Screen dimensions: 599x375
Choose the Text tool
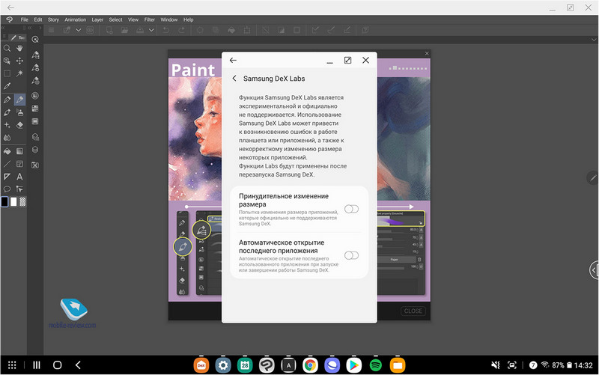[x=19, y=177]
